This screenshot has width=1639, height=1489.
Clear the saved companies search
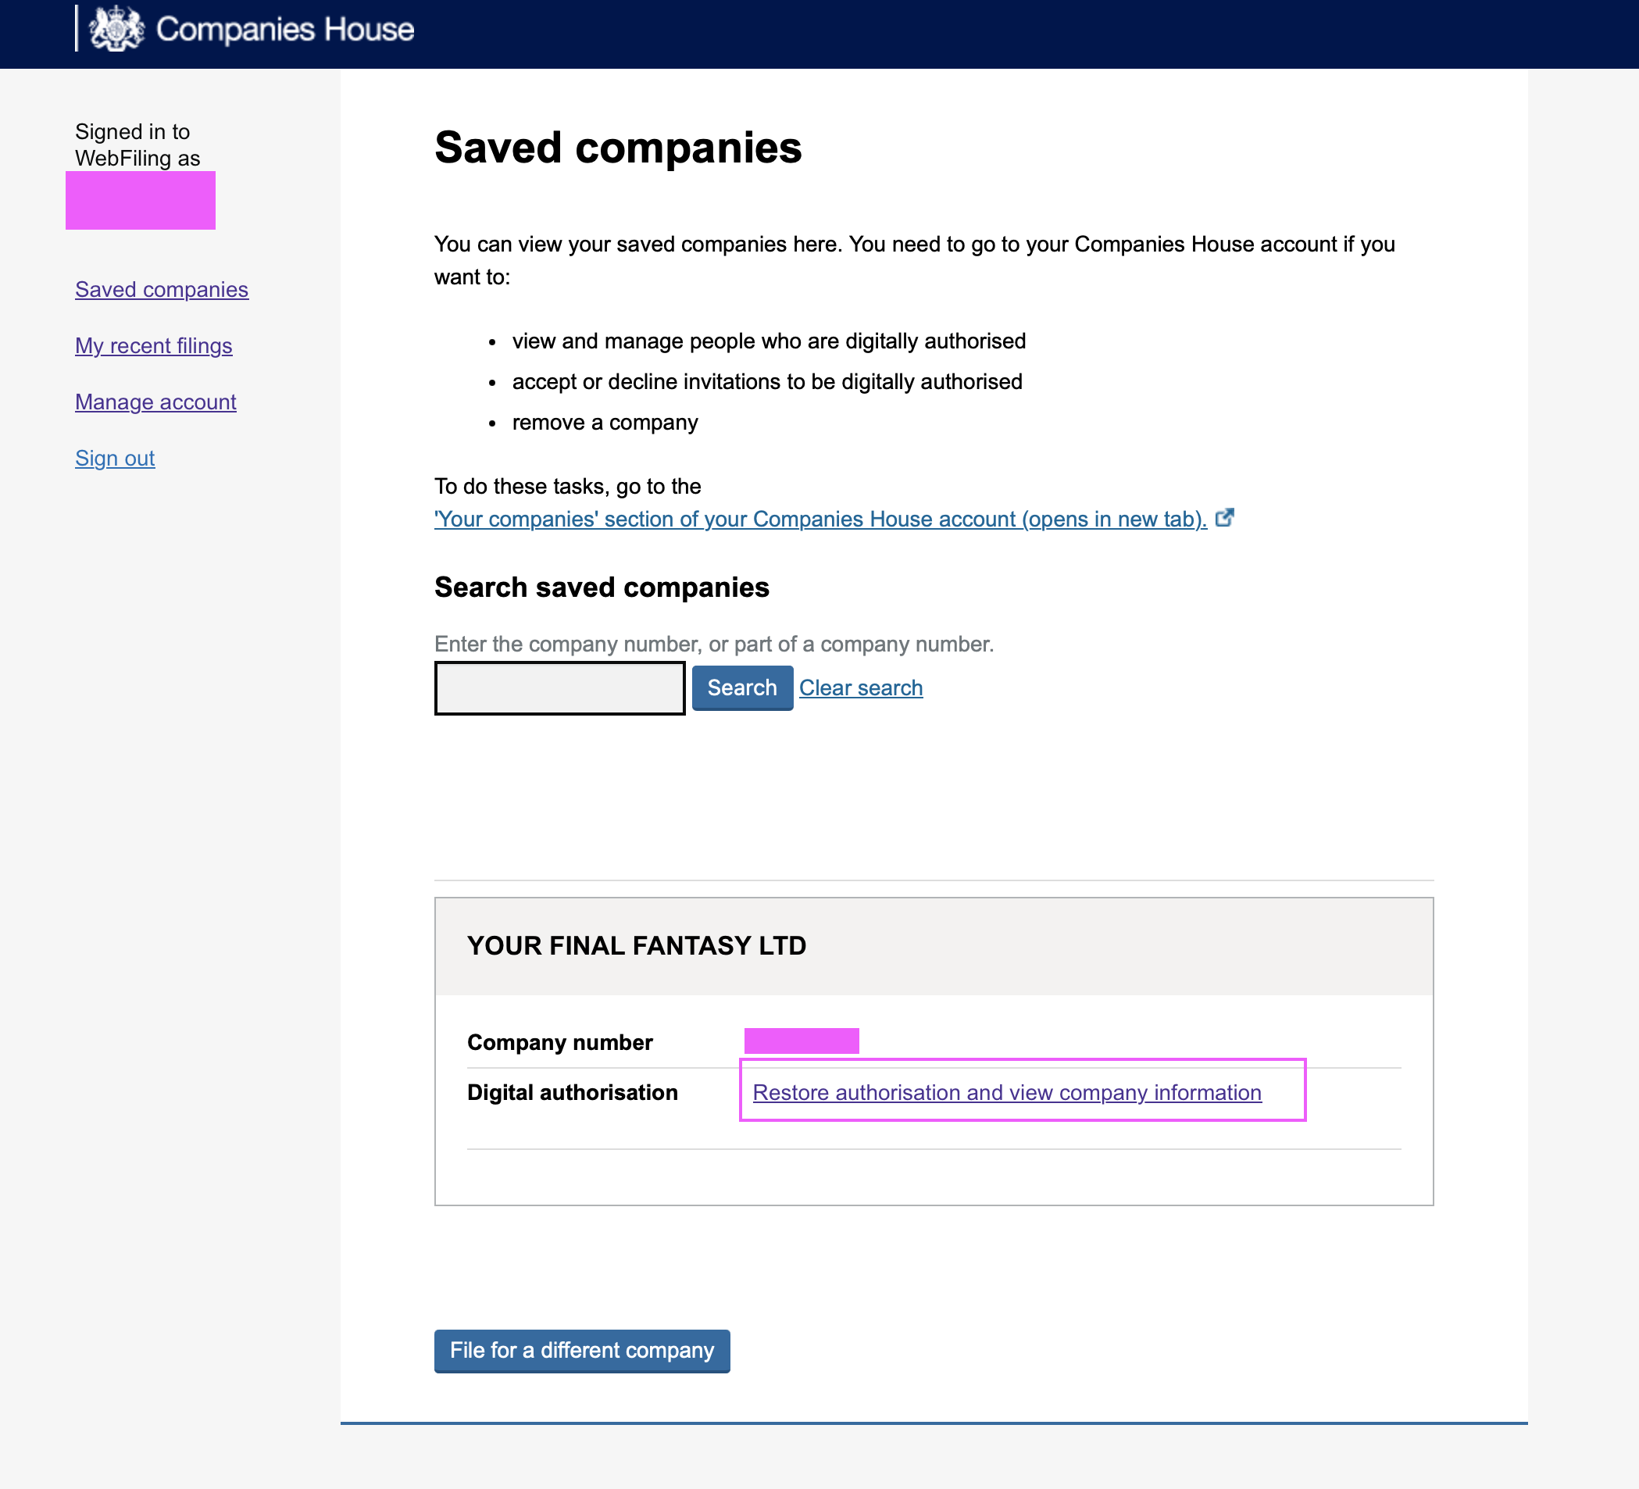click(x=861, y=687)
